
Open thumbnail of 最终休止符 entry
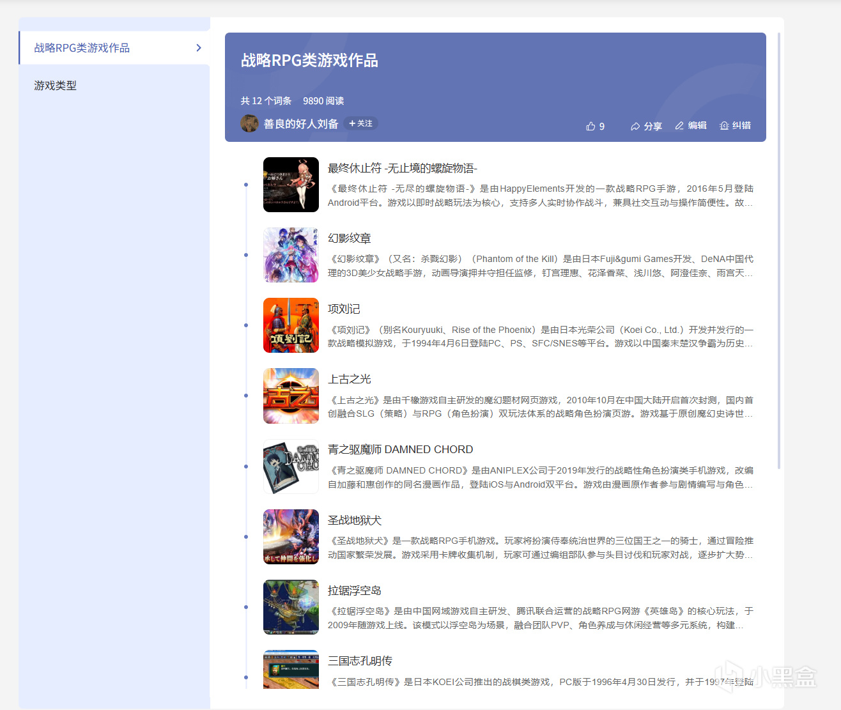(291, 185)
